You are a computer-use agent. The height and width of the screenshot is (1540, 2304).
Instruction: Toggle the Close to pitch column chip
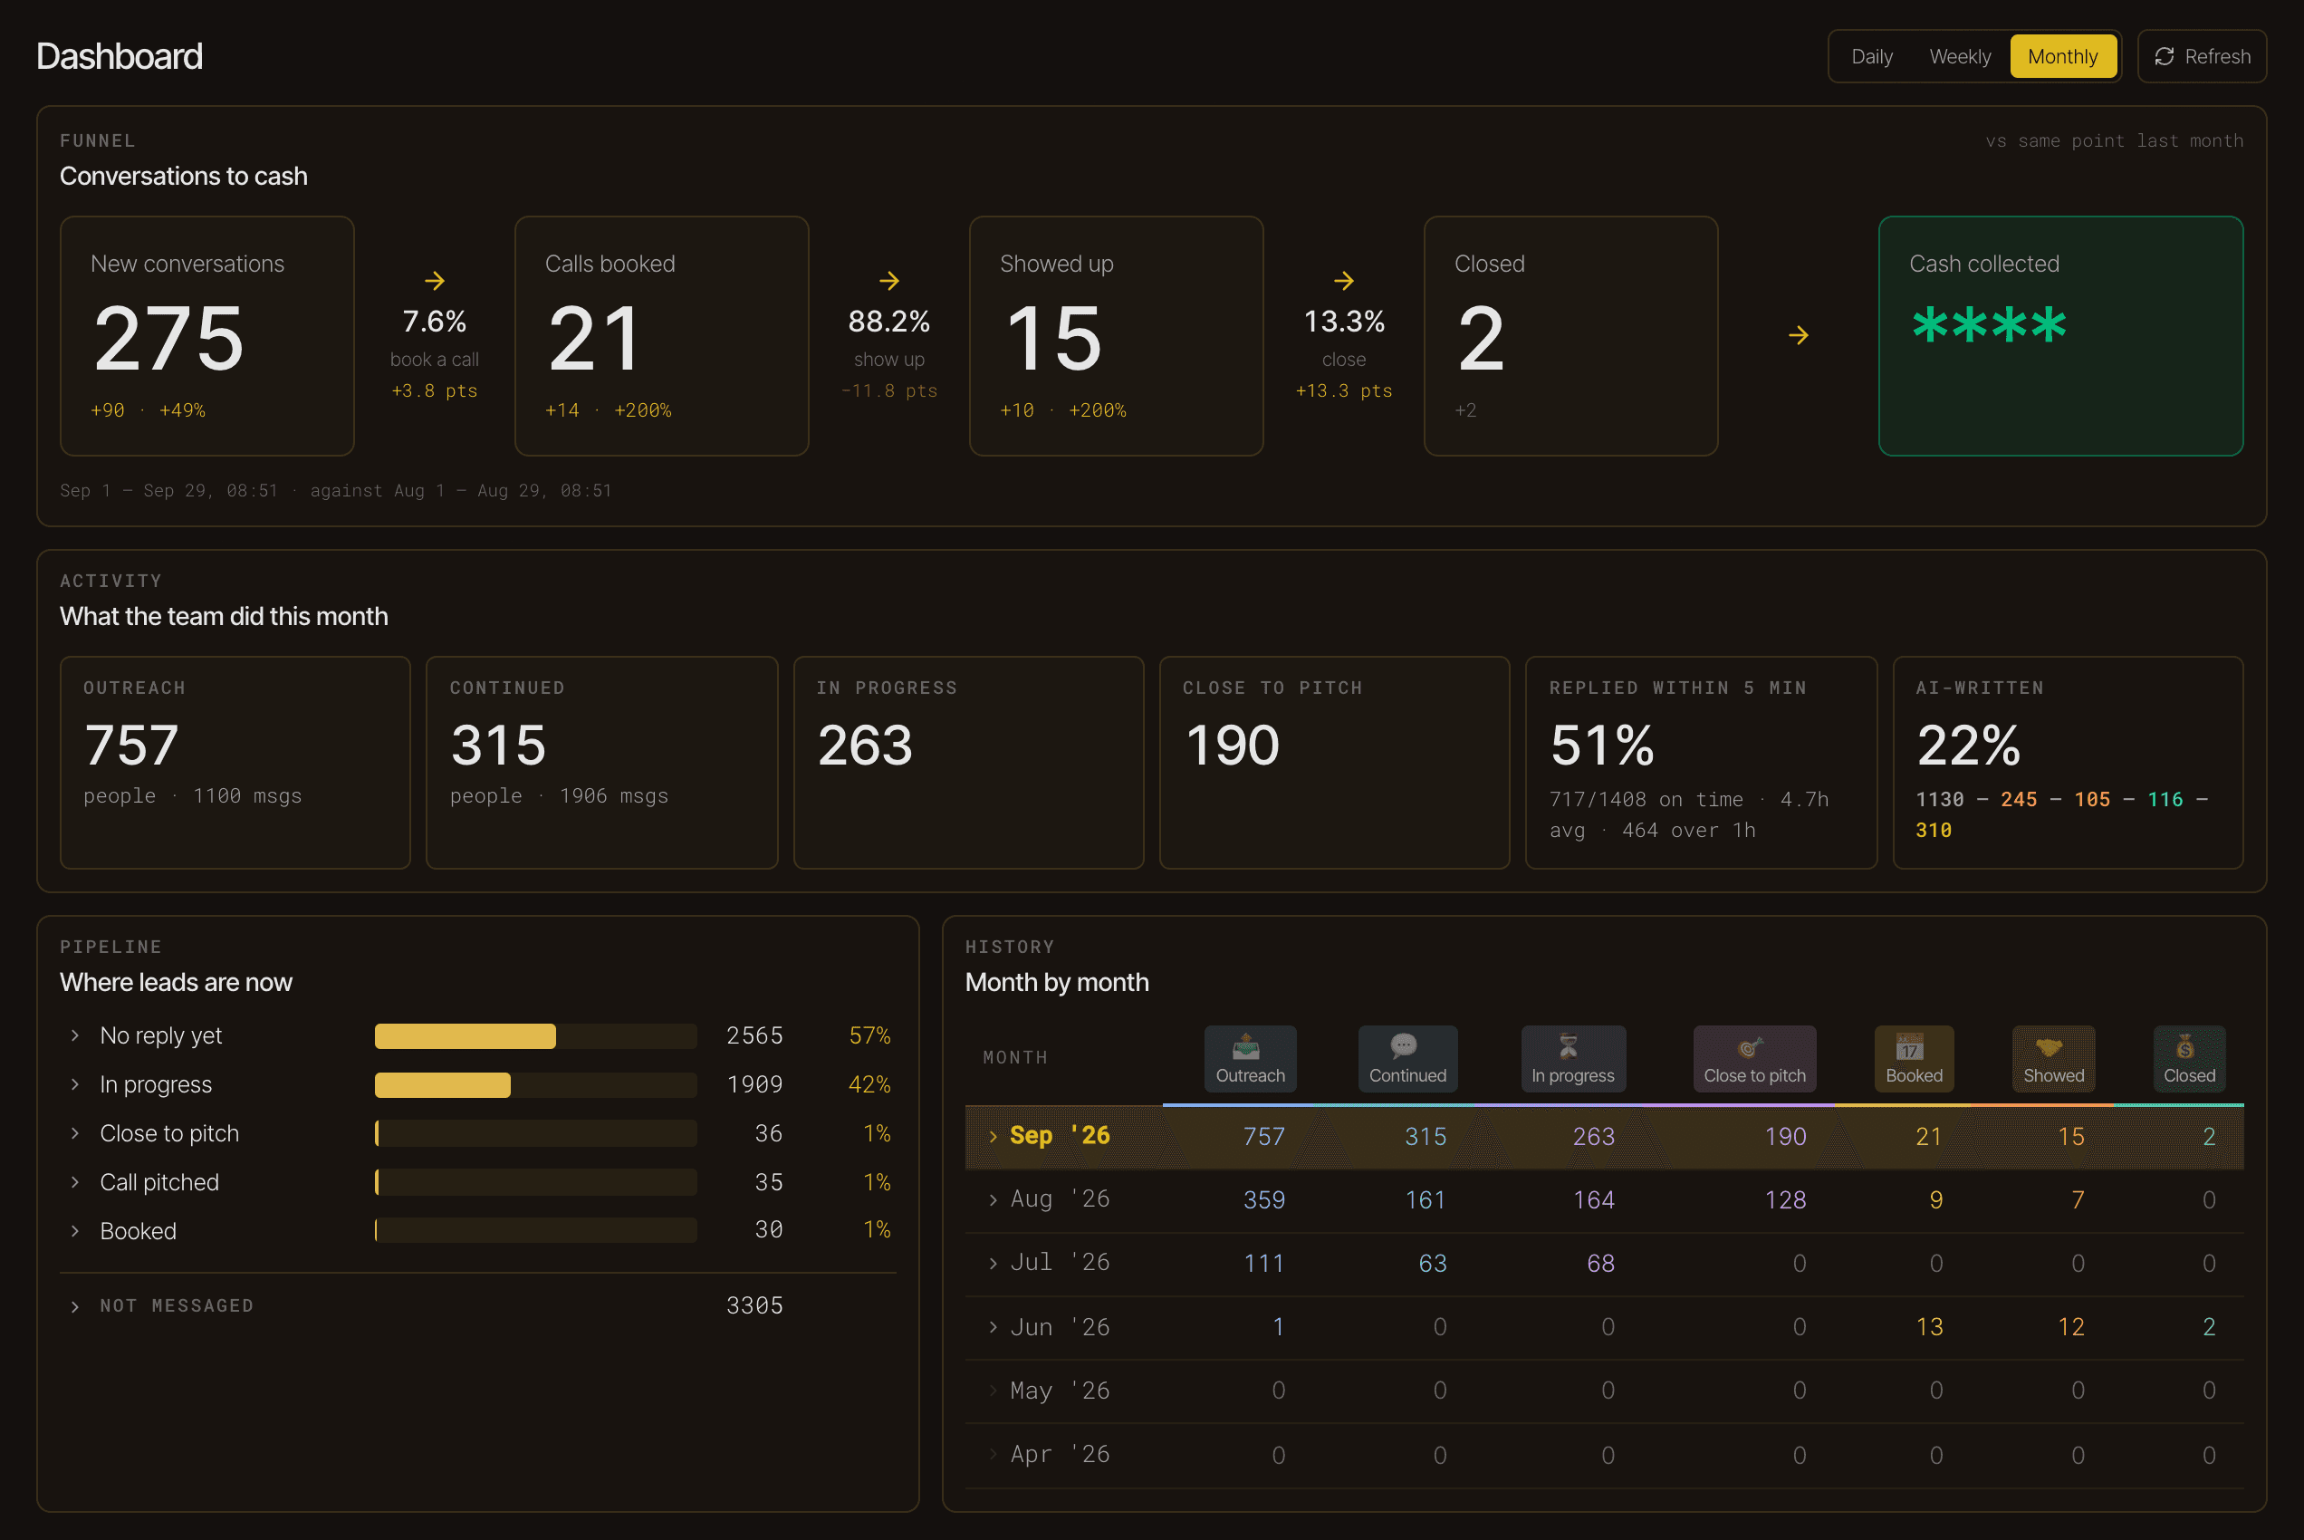coord(1754,1059)
